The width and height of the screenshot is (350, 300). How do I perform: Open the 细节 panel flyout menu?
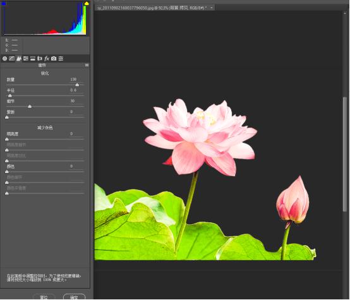click(87, 65)
